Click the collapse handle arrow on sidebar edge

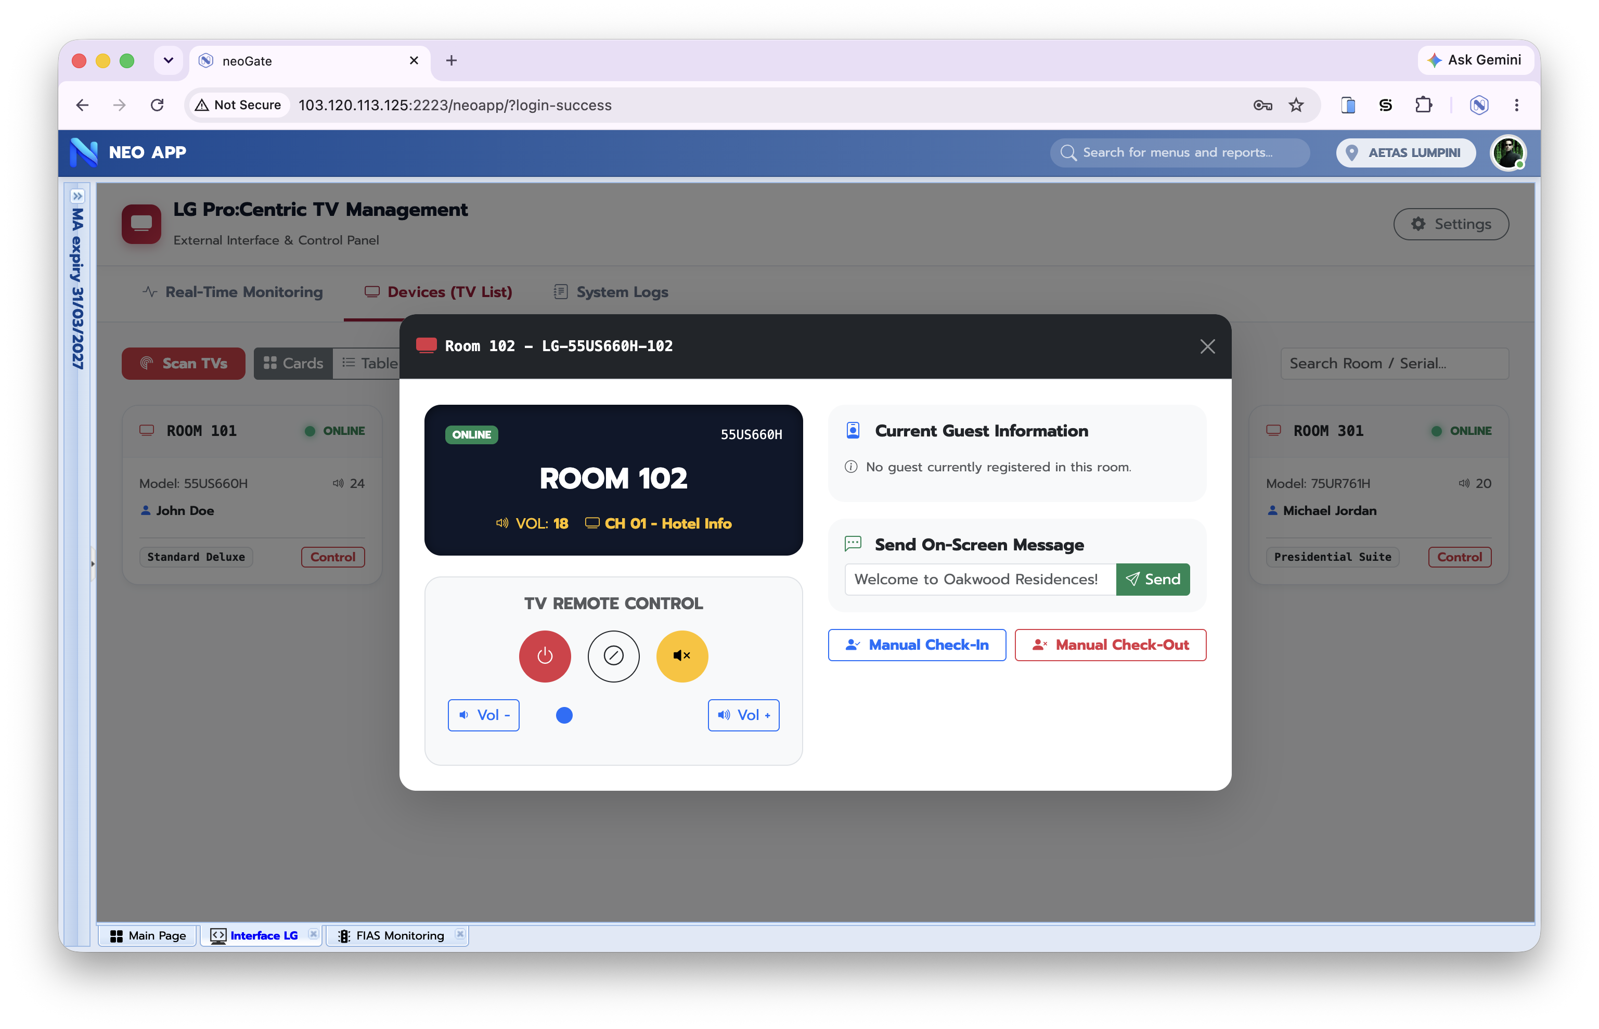pyautogui.click(x=92, y=563)
